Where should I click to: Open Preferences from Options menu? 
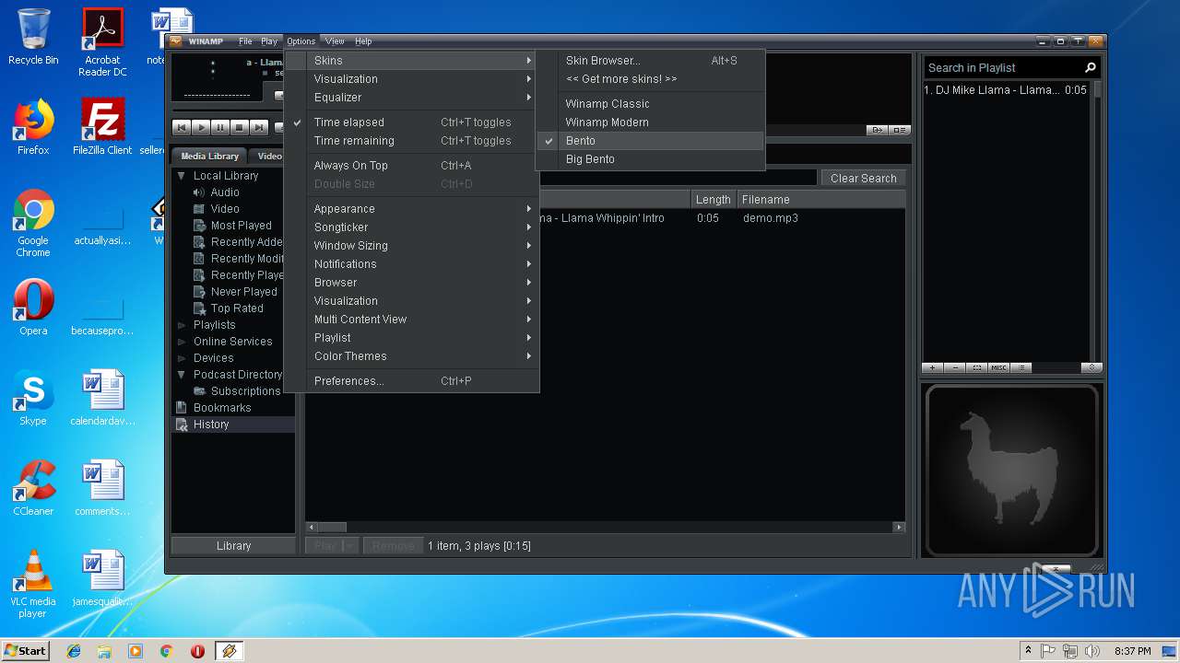click(411, 381)
